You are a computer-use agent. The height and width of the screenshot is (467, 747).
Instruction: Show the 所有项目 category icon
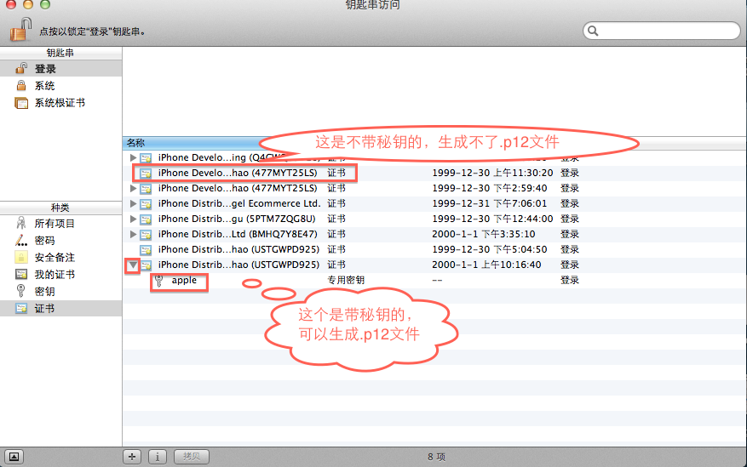tap(21, 223)
